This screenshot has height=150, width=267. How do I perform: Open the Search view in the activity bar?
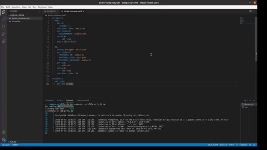4,19
